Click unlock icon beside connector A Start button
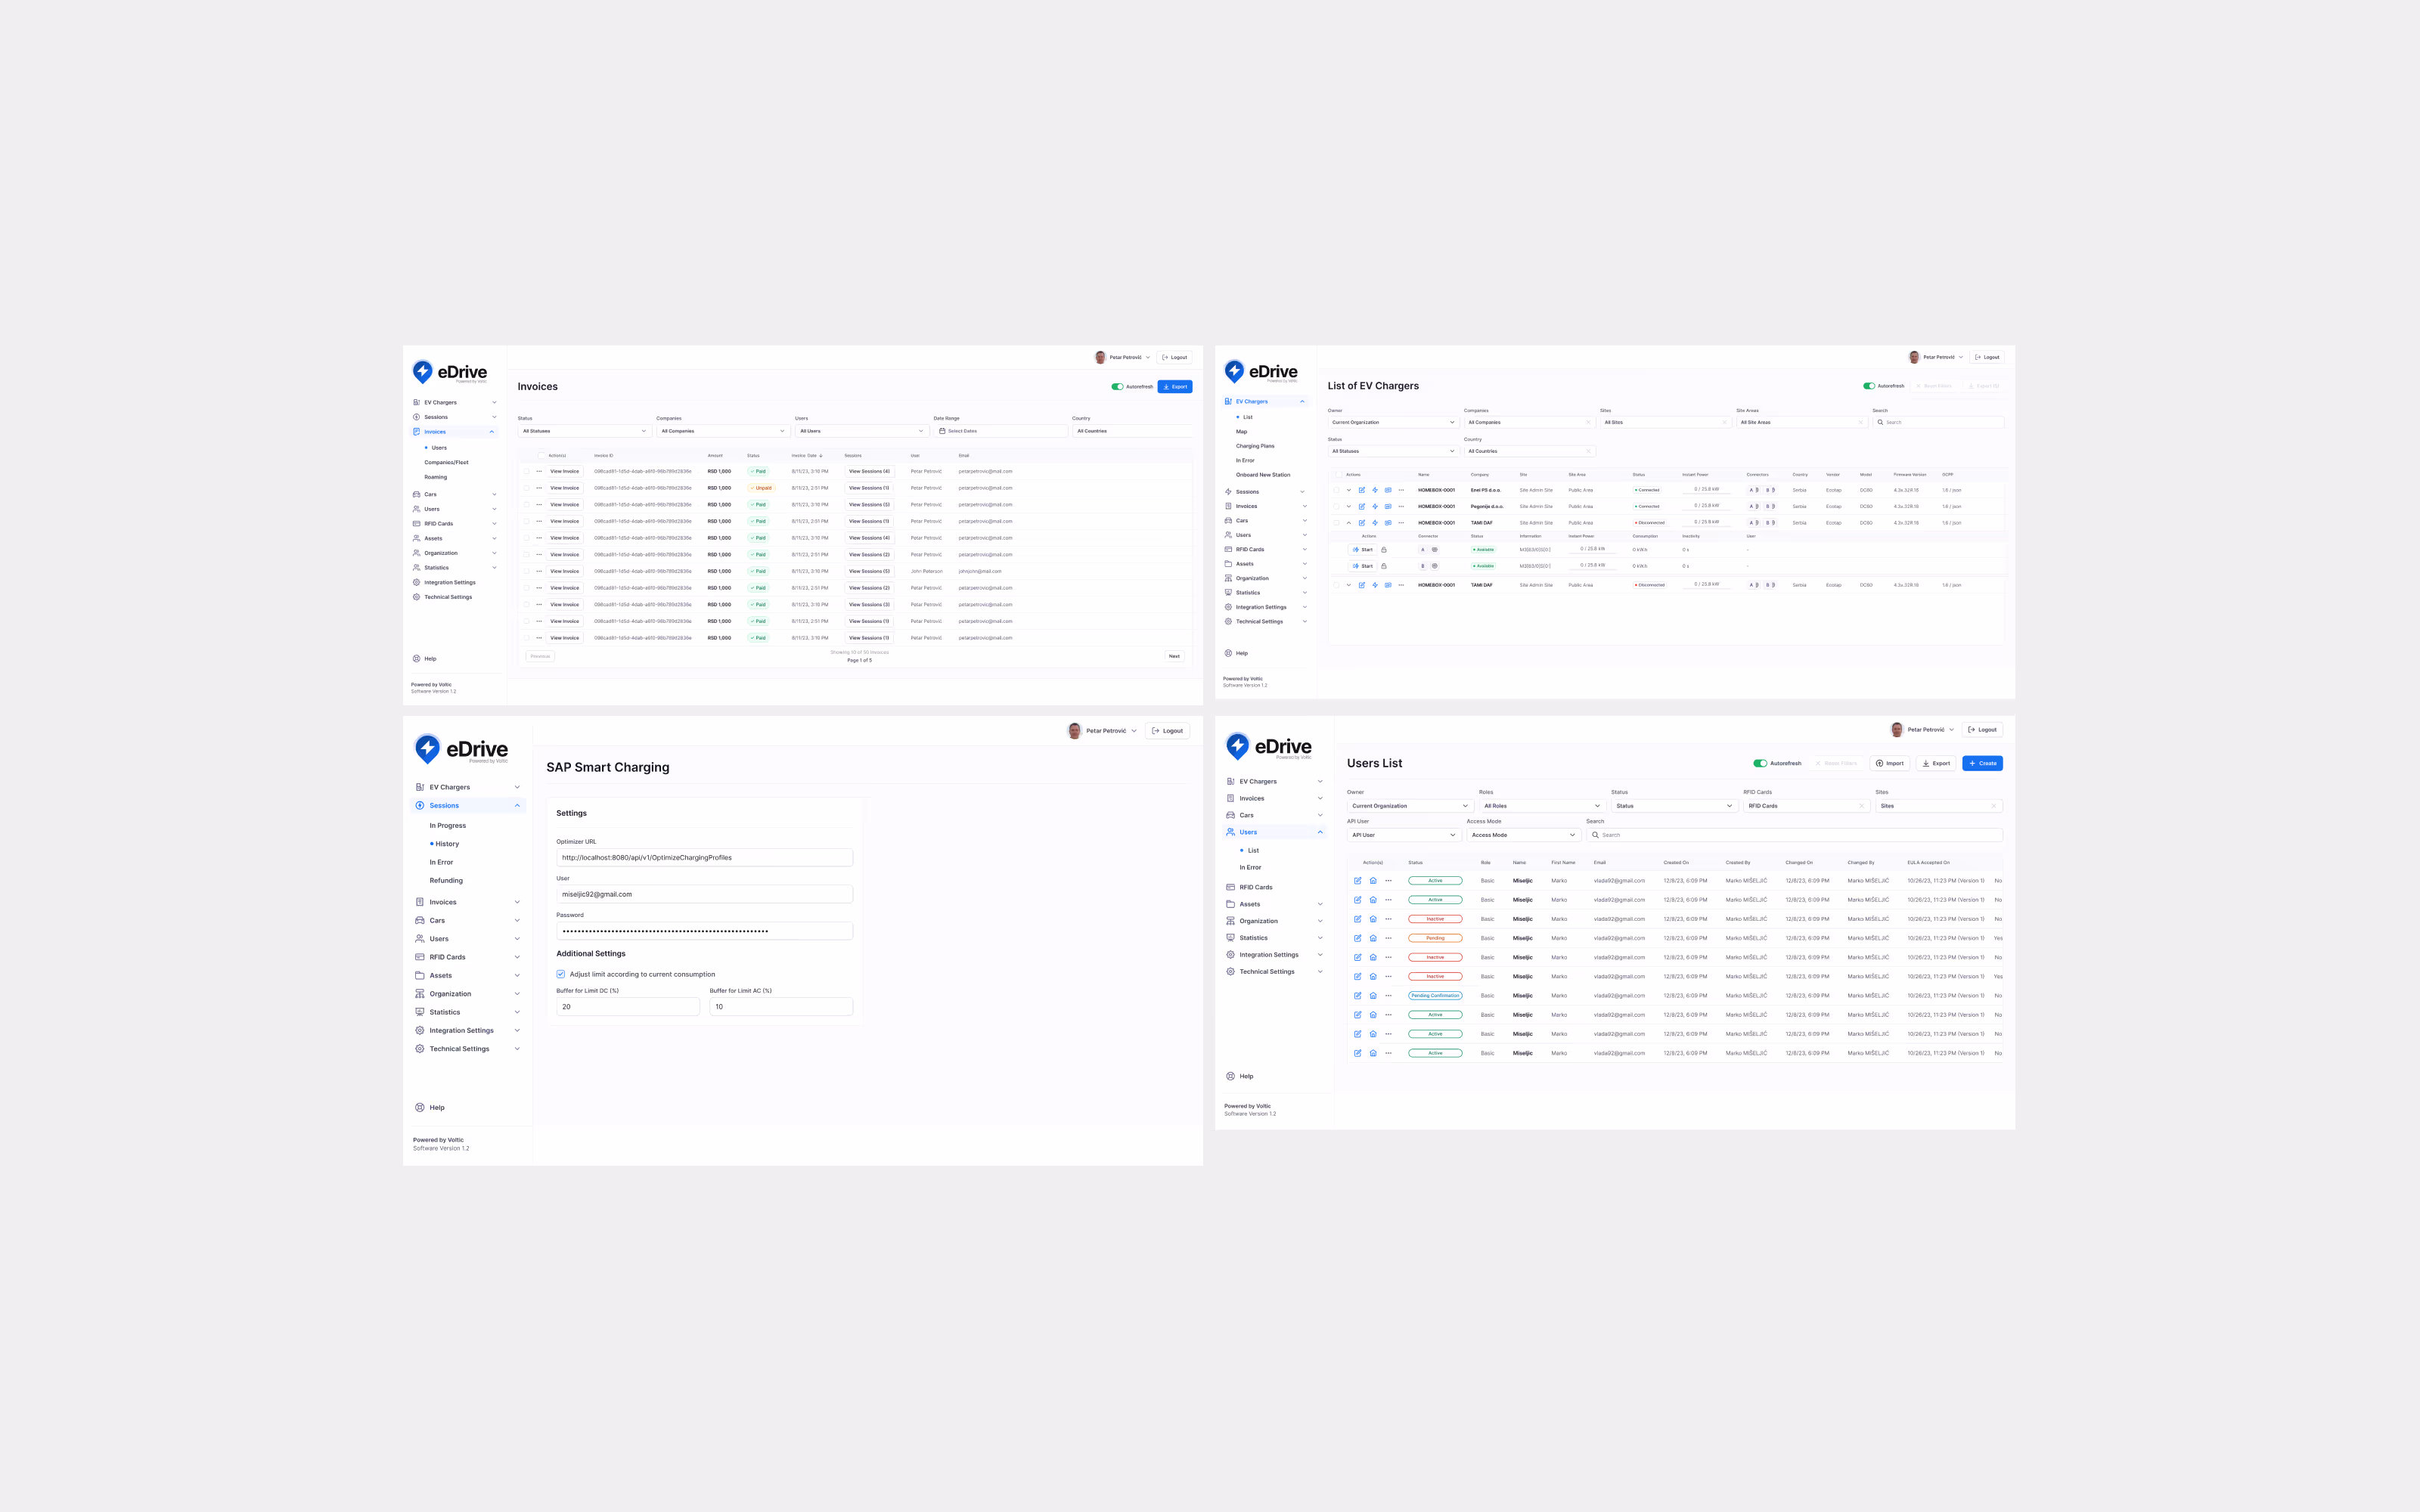The width and height of the screenshot is (2420, 1512). 1384,550
